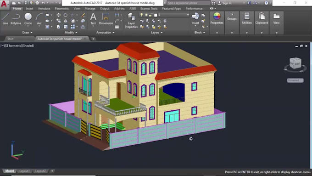Open the Express Tools ribbon tab

[149, 9]
